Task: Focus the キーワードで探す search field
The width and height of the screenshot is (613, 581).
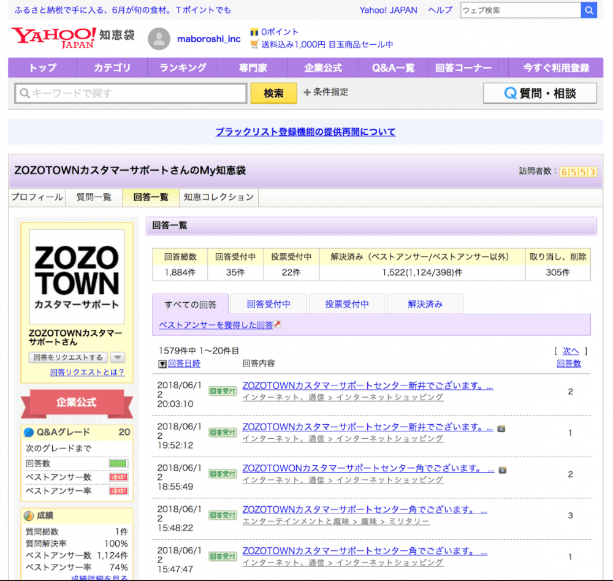Action: click(131, 93)
